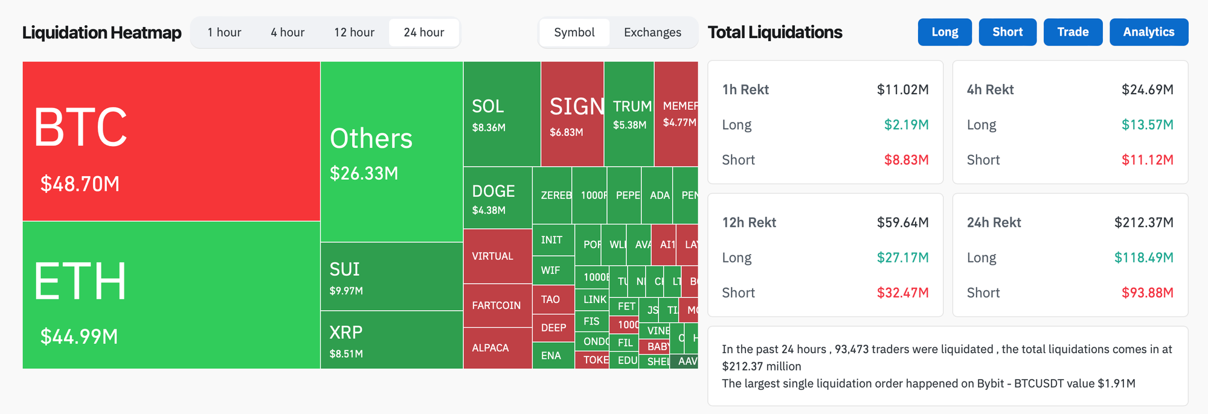Click the SOL $8.36M tile
The image size is (1208, 414).
tap(502, 114)
